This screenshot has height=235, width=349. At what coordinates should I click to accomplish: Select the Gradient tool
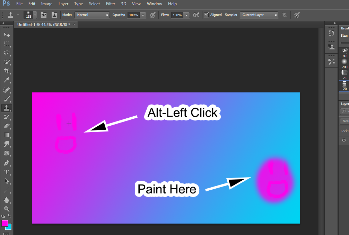[6, 135]
